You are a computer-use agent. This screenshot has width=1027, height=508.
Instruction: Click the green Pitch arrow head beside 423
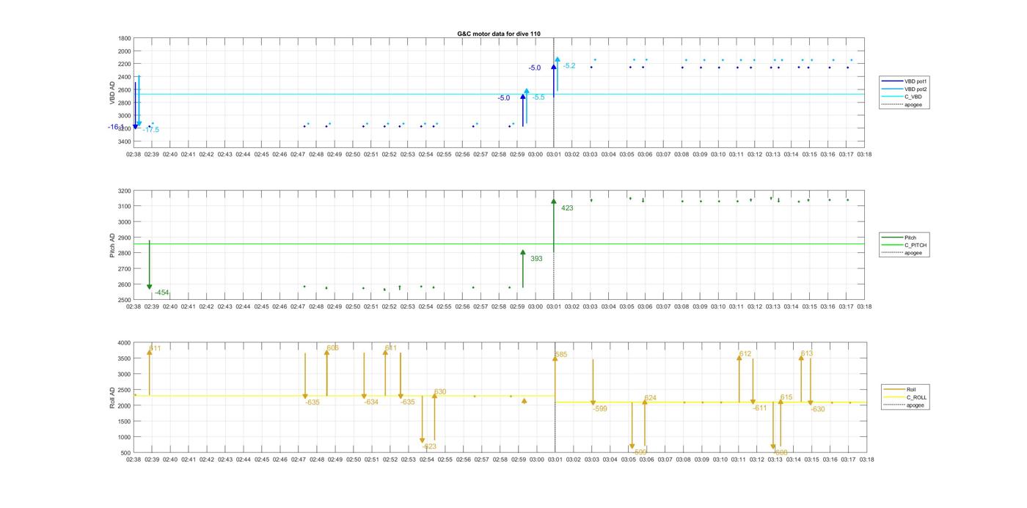(554, 201)
